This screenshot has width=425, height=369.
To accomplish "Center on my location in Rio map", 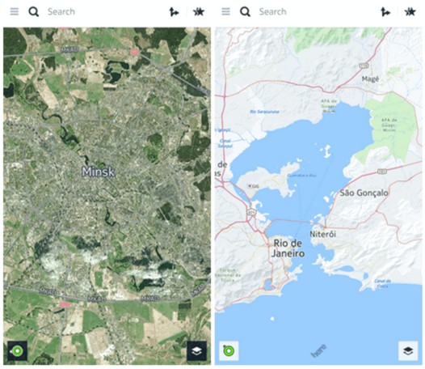I will pyautogui.click(x=229, y=351).
